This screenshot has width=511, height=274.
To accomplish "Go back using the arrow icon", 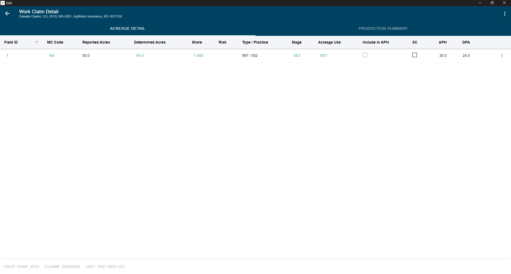I will pyautogui.click(x=7, y=14).
